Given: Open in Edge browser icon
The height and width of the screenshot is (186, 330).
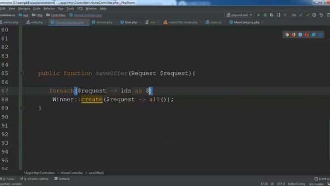Looking at the screenshot, I should tap(320, 35).
